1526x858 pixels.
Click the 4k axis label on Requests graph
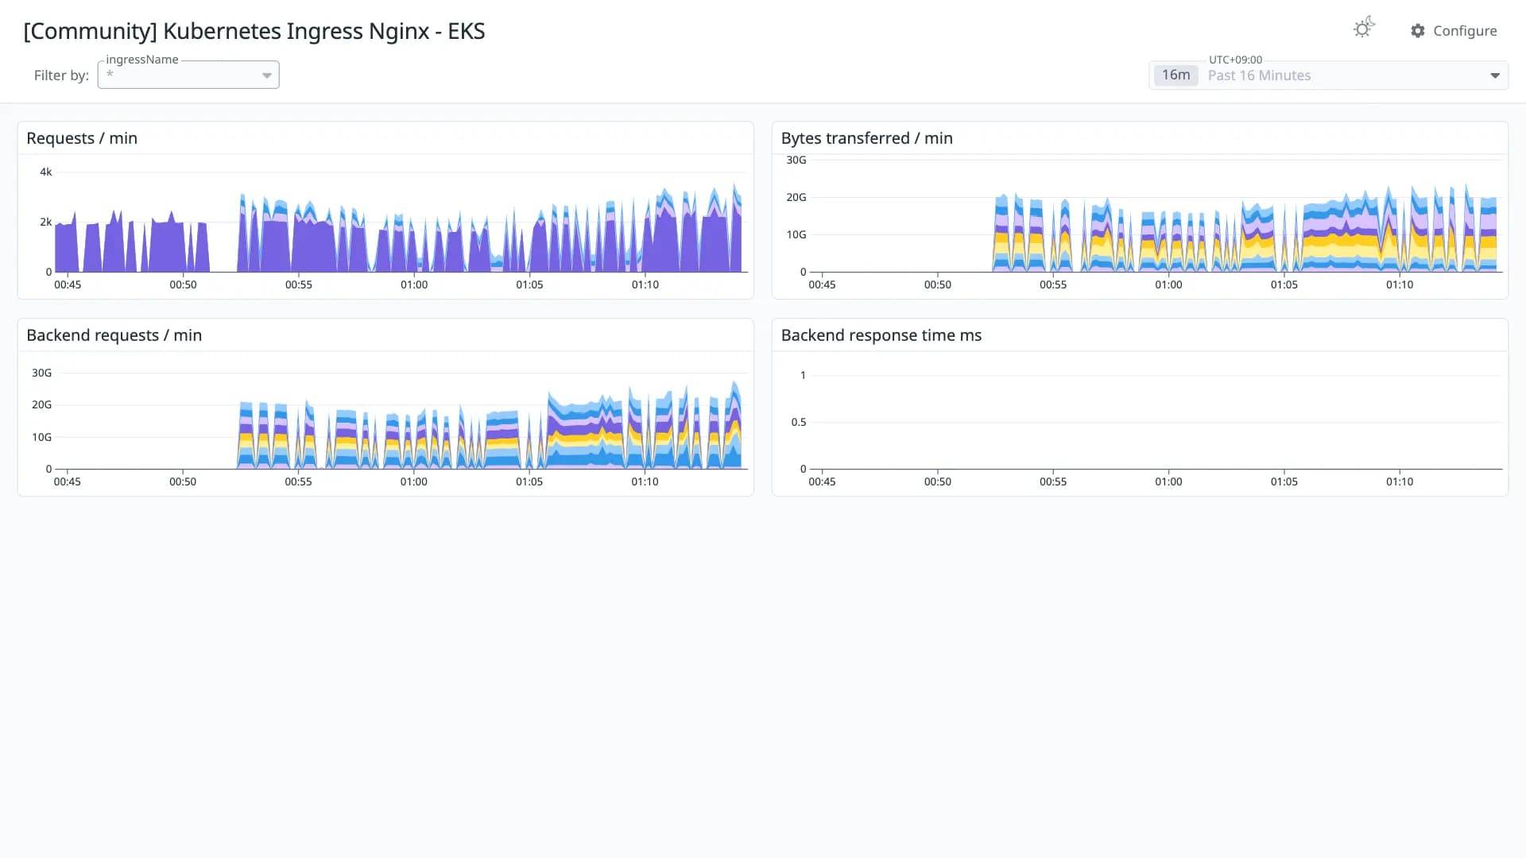coord(46,172)
